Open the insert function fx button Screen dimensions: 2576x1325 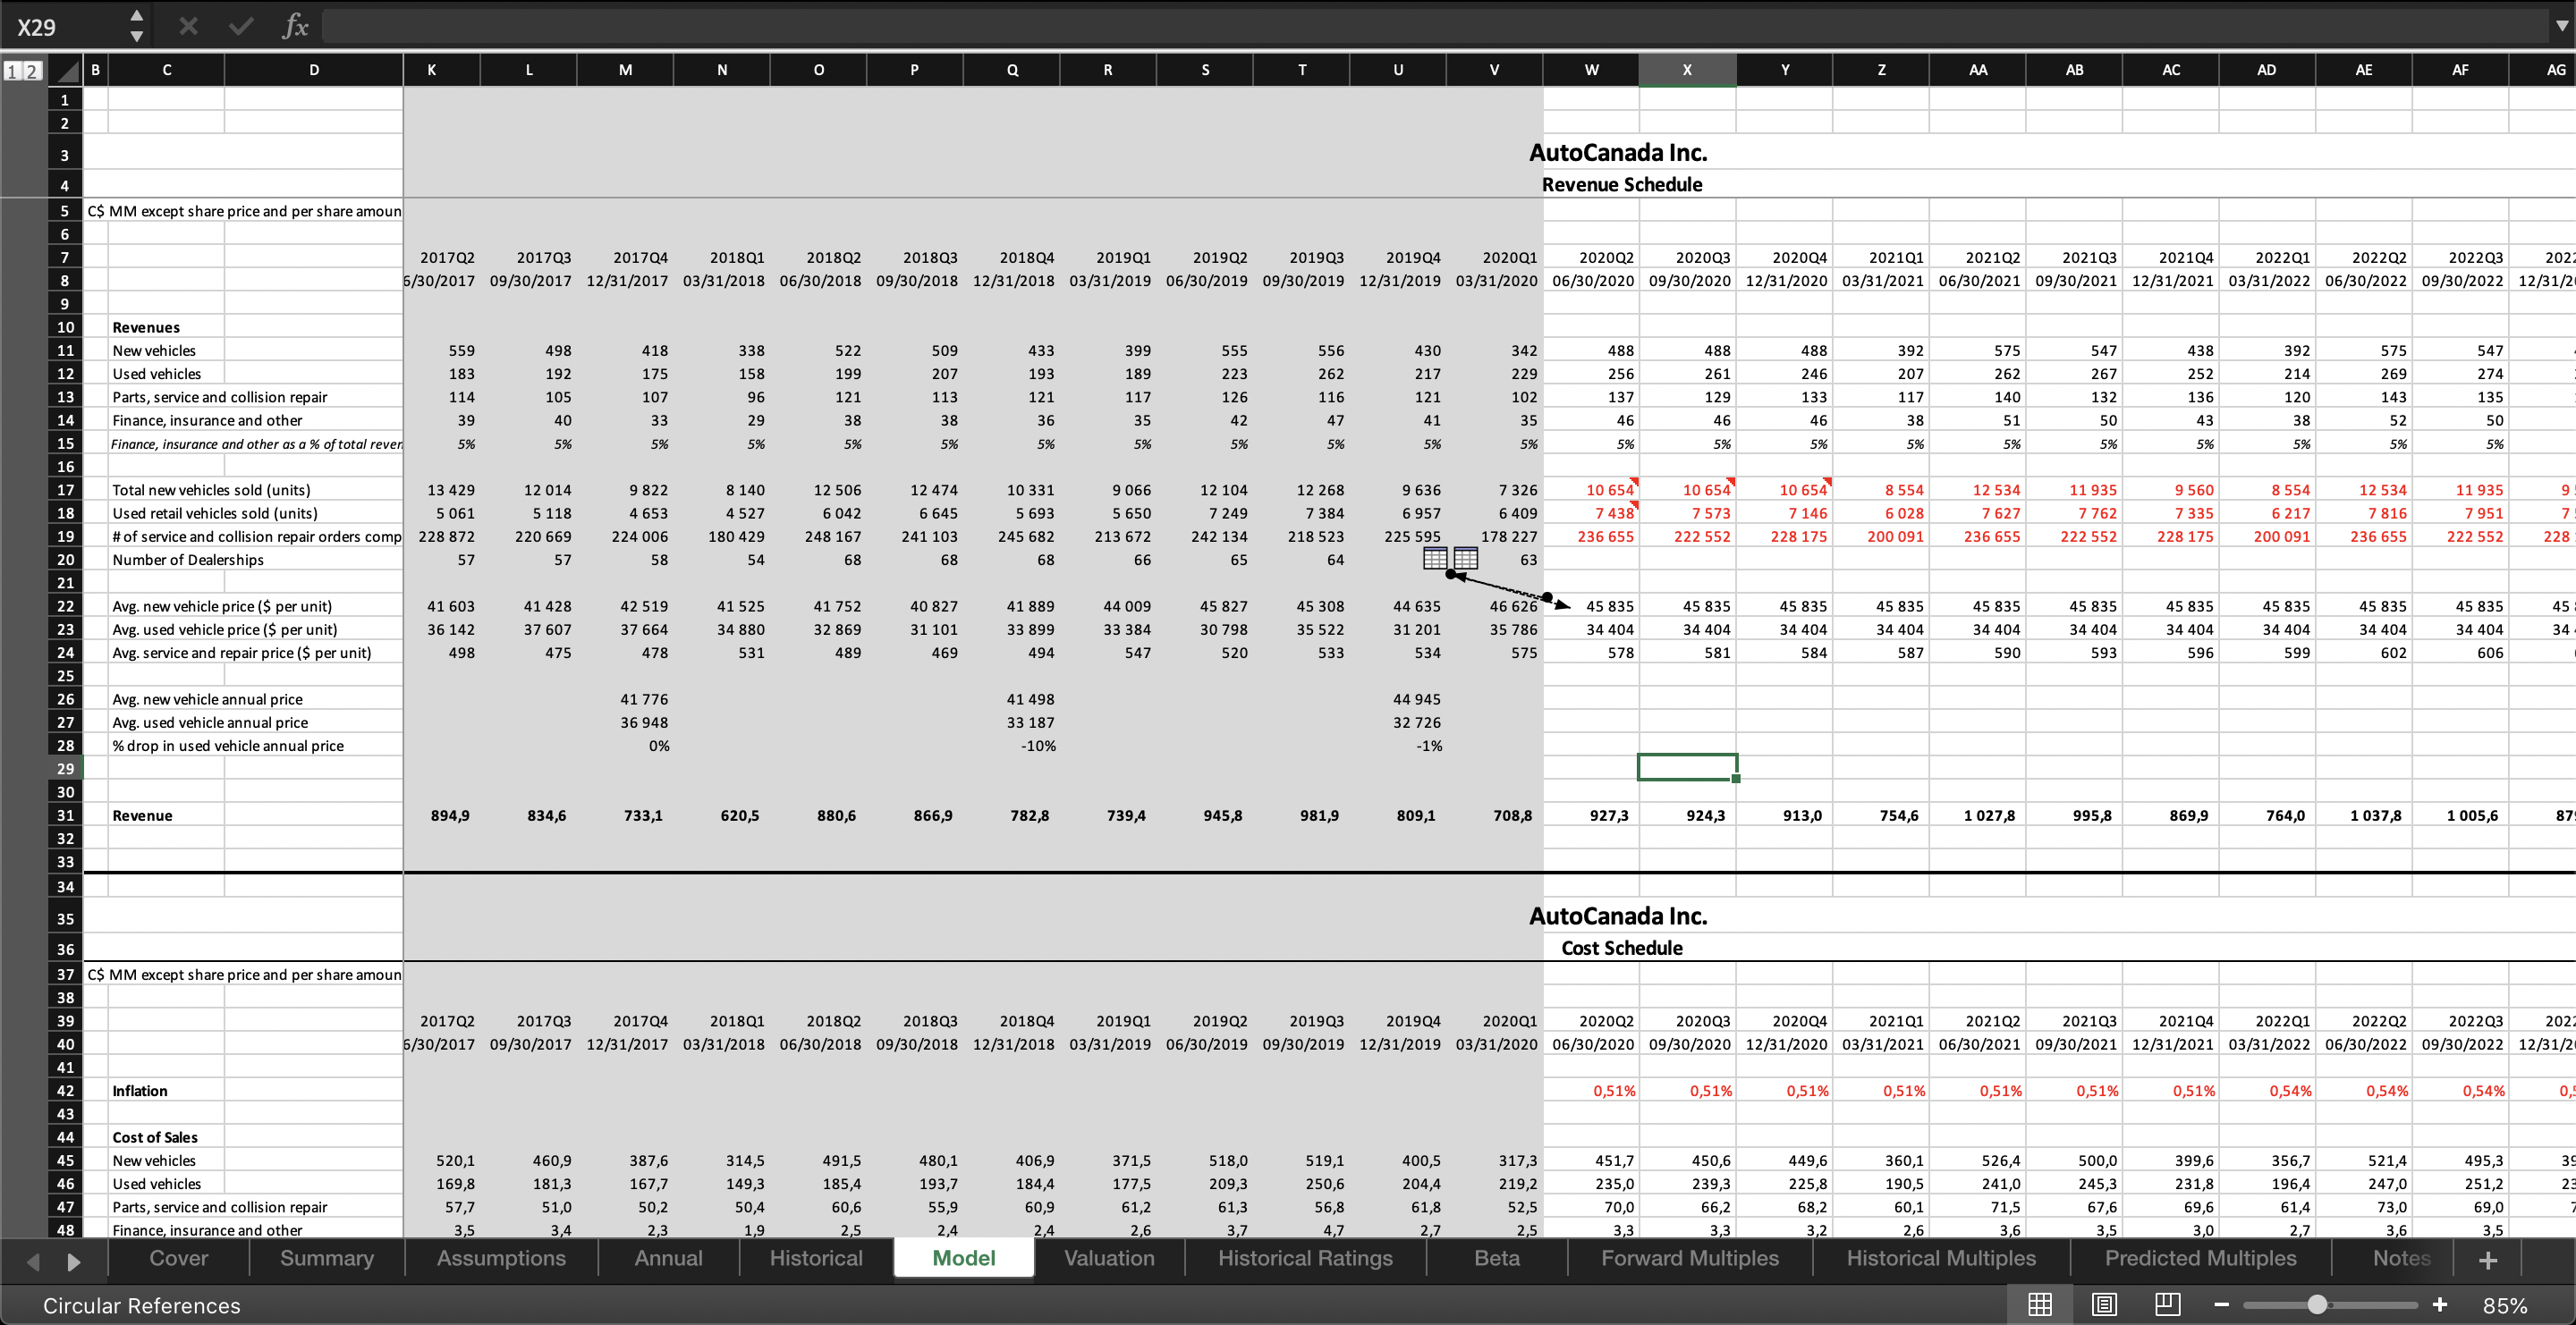[295, 26]
